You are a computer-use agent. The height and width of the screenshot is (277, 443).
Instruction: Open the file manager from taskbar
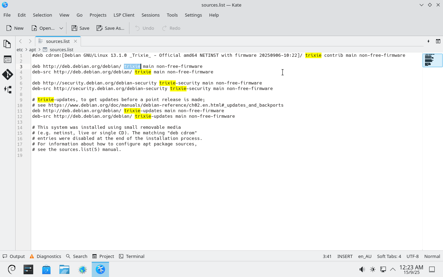click(x=64, y=269)
